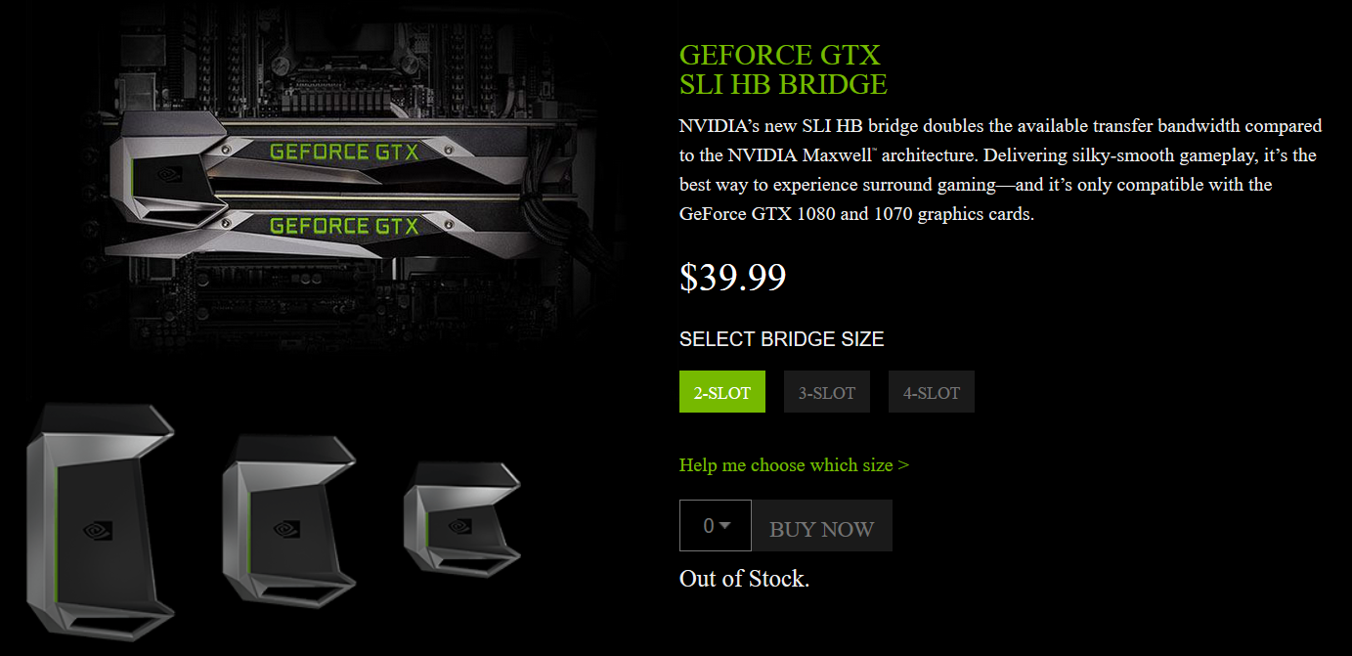Click the smallest SLI bridge image
This screenshot has width=1352, height=656.
click(x=461, y=520)
